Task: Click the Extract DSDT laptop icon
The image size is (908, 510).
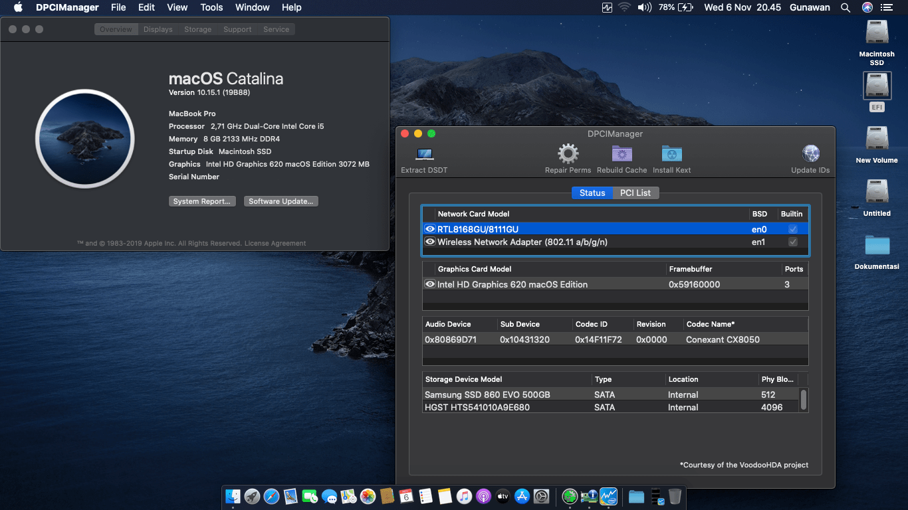Action: pos(423,155)
